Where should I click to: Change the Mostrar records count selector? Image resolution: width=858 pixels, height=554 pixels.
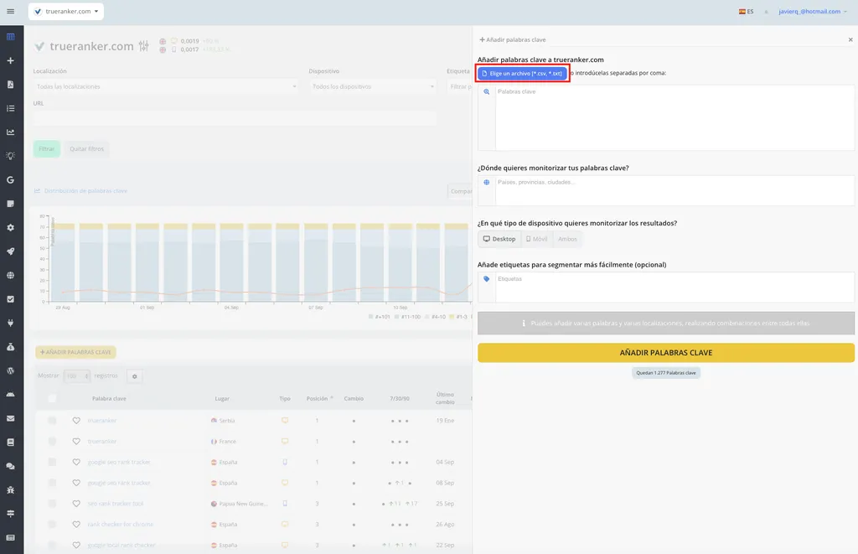(x=76, y=376)
